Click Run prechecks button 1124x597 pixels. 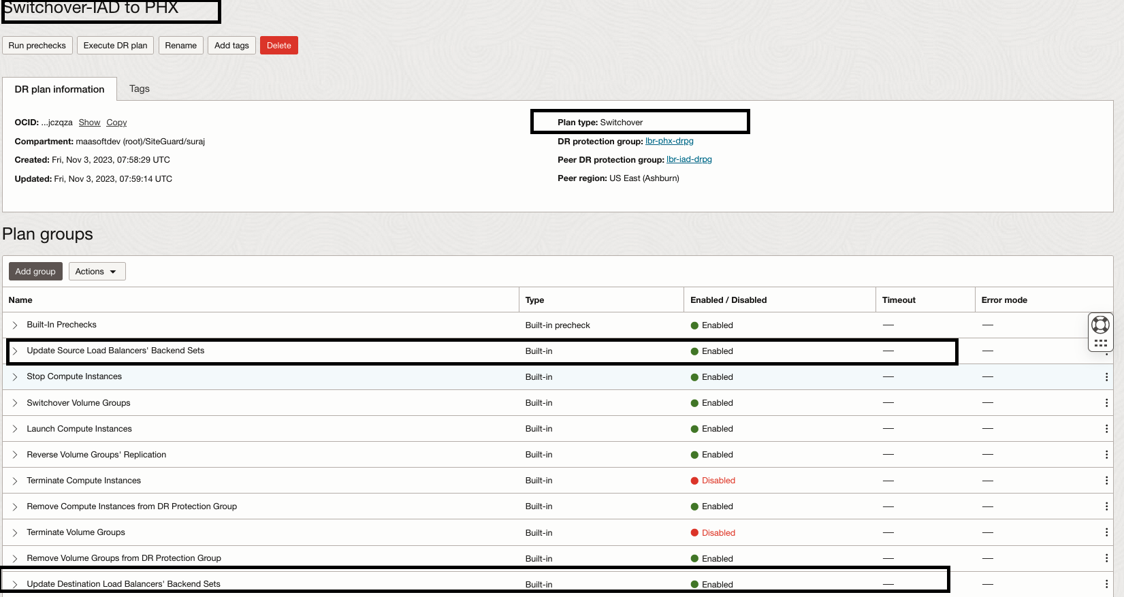tap(37, 46)
